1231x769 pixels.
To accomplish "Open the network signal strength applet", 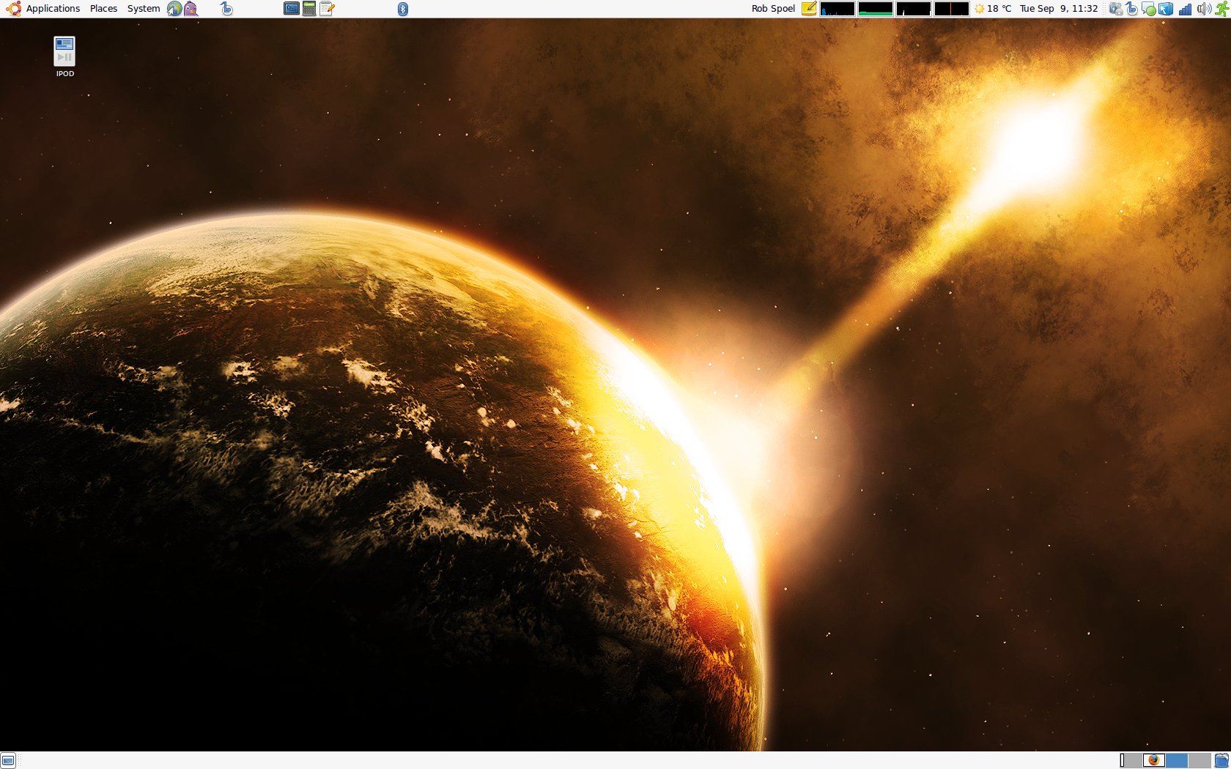I will (x=1185, y=9).
